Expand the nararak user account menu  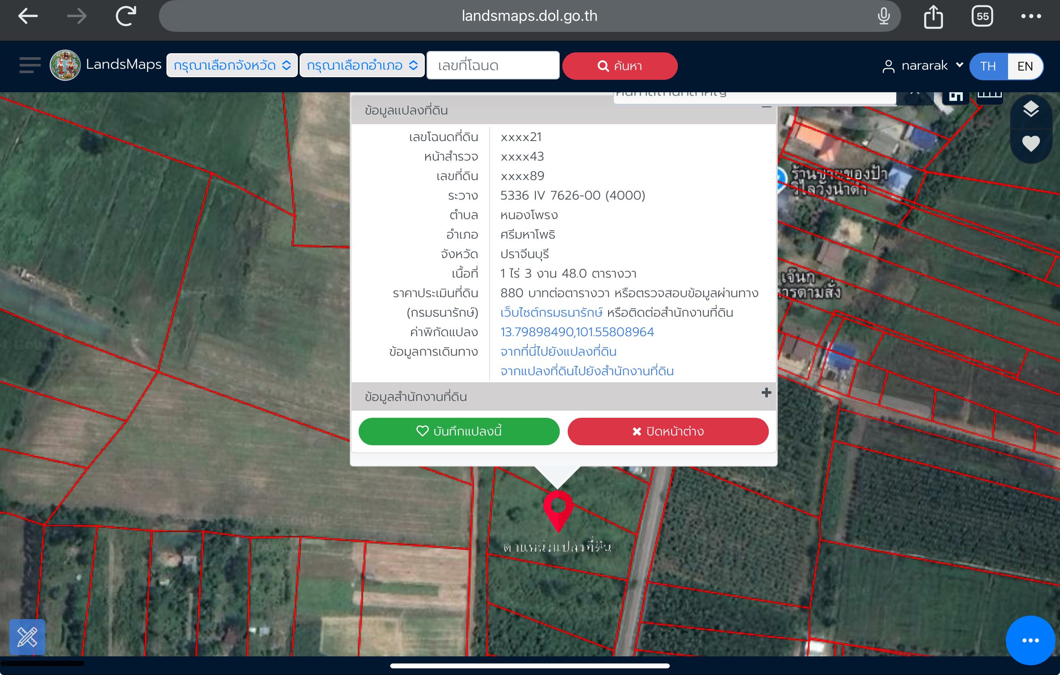click(923, 66)
